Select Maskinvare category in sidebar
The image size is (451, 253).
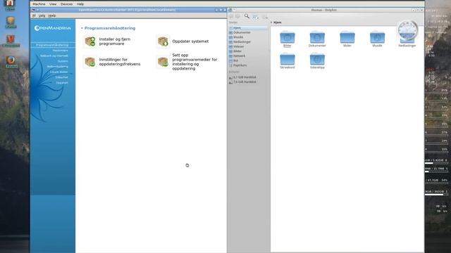tap(60, 51)
